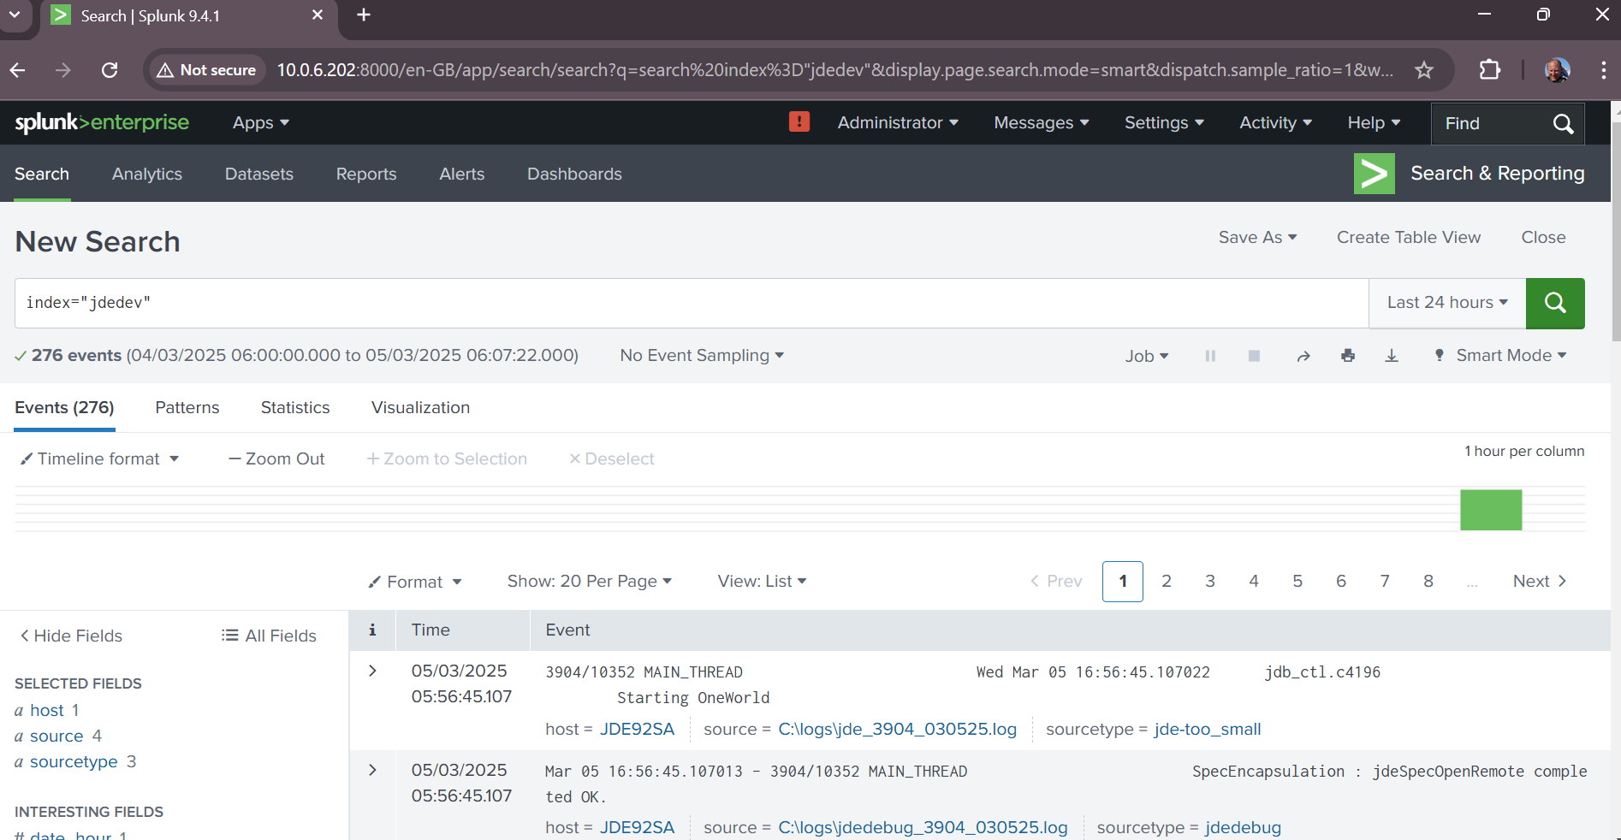Image resolution: width=1621 pixels, height=840 pixels.
Task: Expand the first event row
Action: coord(372,671)
